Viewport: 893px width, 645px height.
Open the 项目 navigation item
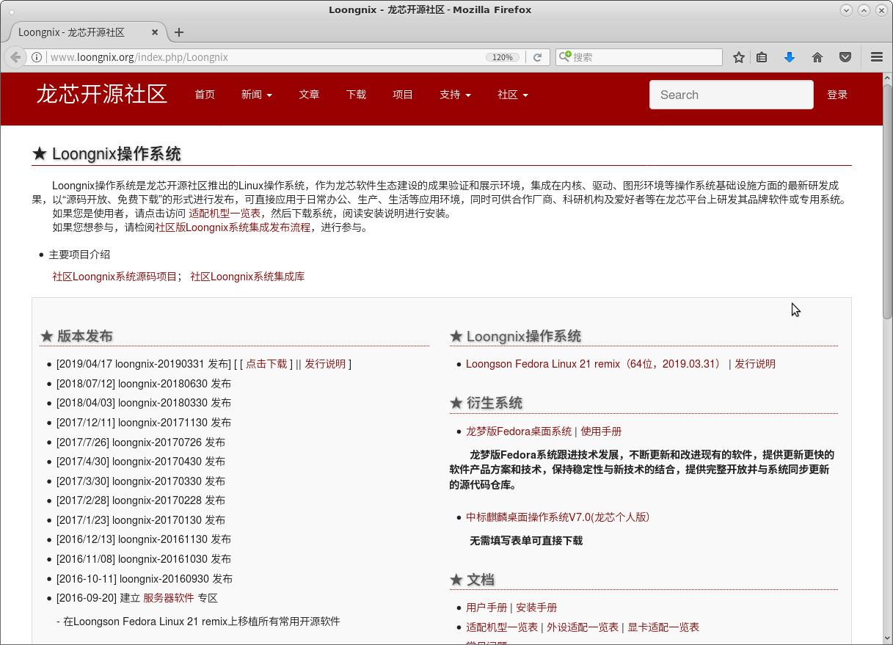[x=403, y=95]
